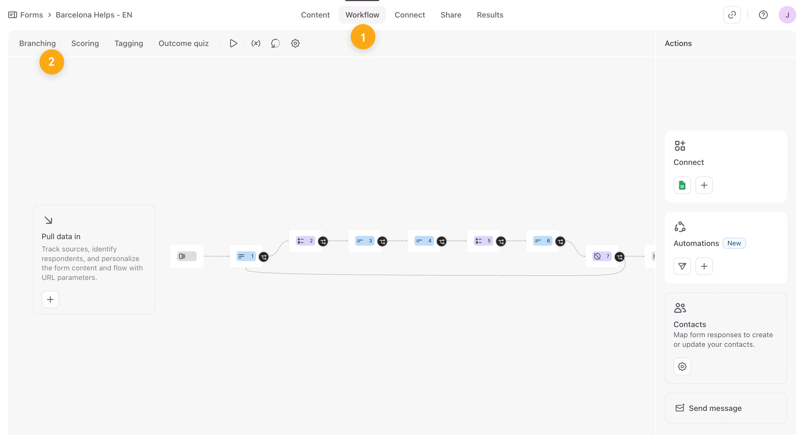The height and width of the screenshot is (435, 805).
Task: Click the New badge beside Automations
Action: pyautogui.click(x=734, y=243)
